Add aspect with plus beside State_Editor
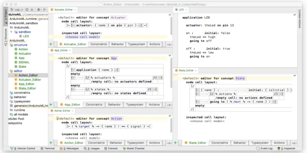This screenshot has height=153, width=307. tap(175, 143)
